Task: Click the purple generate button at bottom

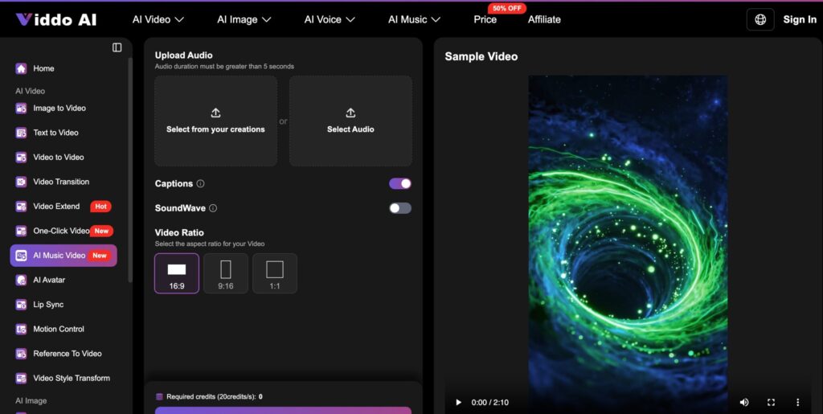Action: pyautogui.click(x=284, y=410)
